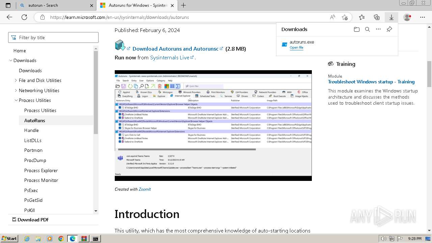This screenshot has width=432, height=243.
Task: Open Handle in the sidebar
Action: 31,130
